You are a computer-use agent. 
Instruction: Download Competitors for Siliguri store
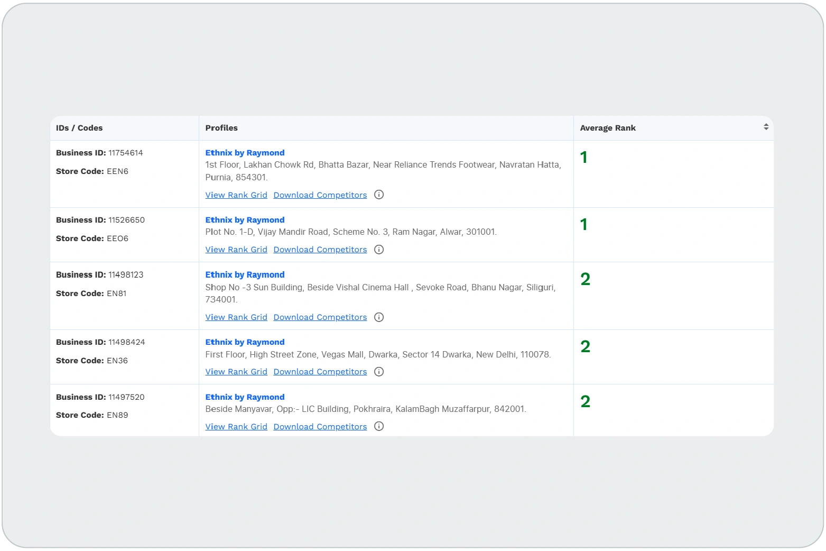(x=320, y=317)
